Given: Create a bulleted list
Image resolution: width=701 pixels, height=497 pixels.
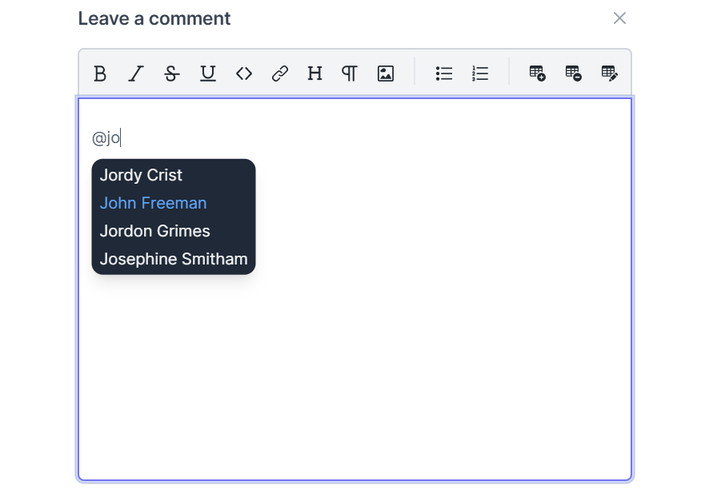Looking at the screenshot, I should point(444,74).
